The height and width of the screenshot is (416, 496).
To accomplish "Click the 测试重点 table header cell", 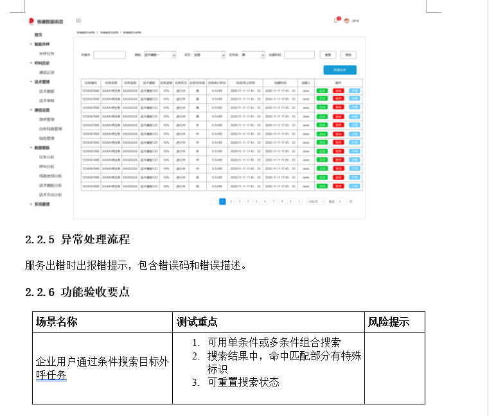I will pyautogui.click(x=269, y=322).
